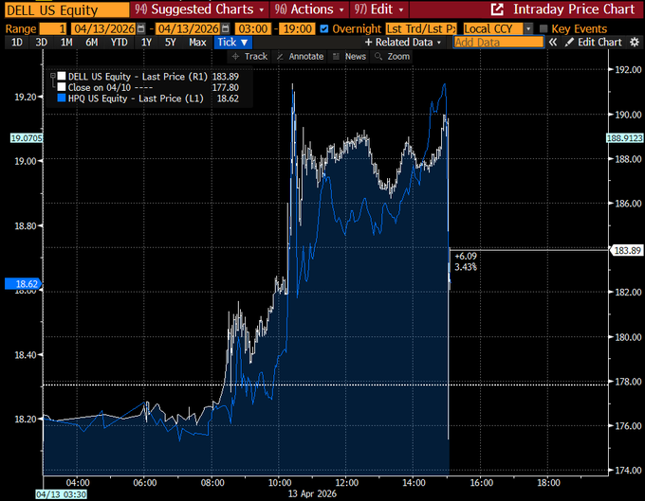Click HPQ US Equity blue color swatch
This screenshot has width=645, height=501.
[x=62, y=98]
